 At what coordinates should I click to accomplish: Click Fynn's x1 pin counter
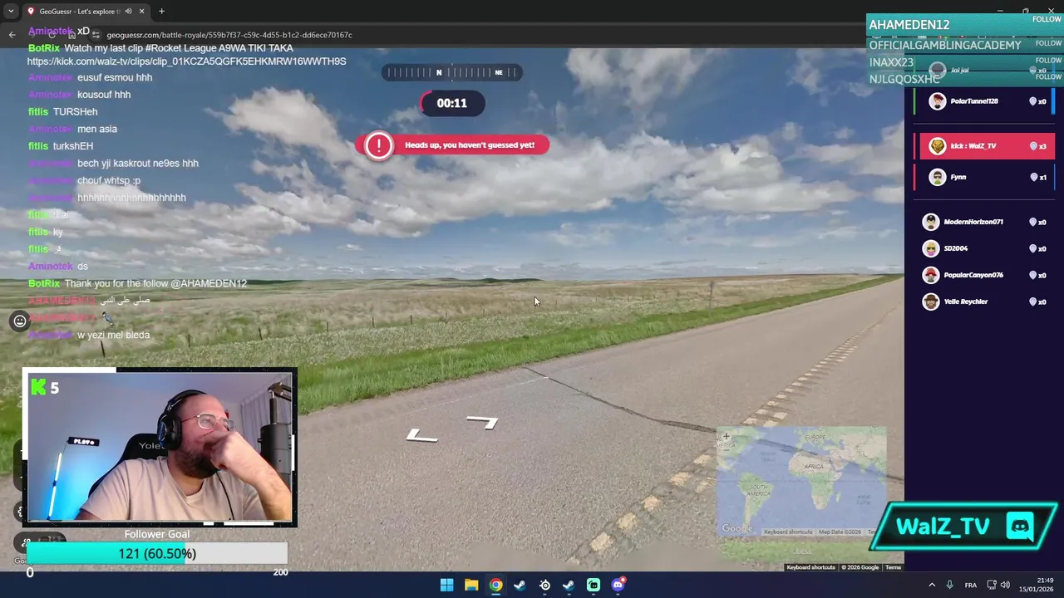tap(1038, 177)
